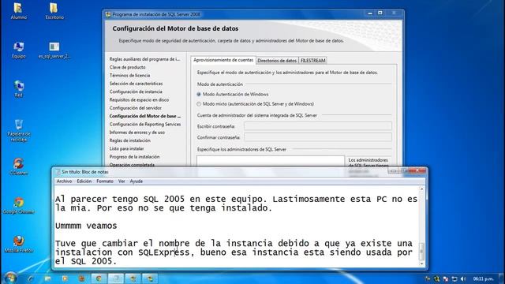Screen dimensions: 505x284
Task: Switch to Directorios de datos tab
Action: tap(277, 61)
